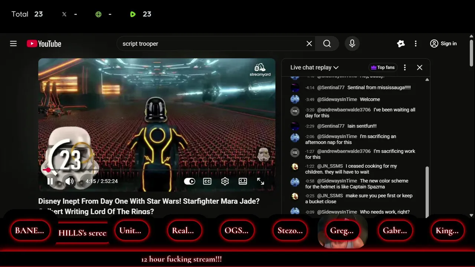475x267 pixels.
Task: Start voice search with microphone
Action: tap(352, 44)
